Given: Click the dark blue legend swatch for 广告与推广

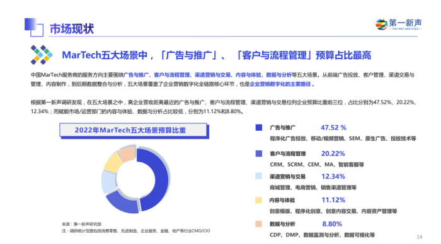Looking at the screenshot, I should pos(259,128).
